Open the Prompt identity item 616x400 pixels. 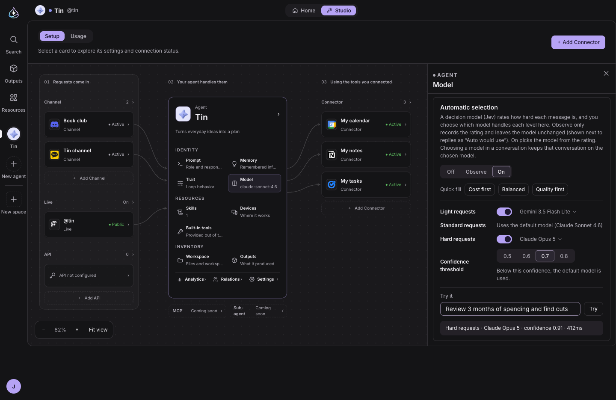(x=200, y=164)
